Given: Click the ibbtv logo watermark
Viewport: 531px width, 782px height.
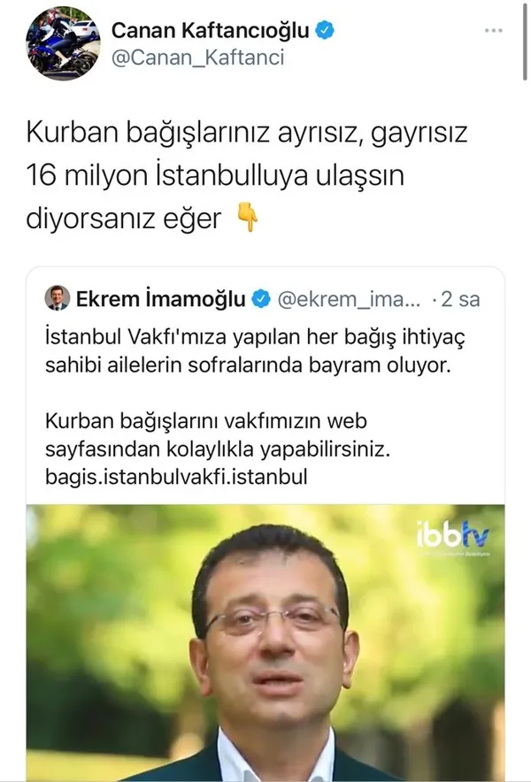Looking at the screenshot, I should [x=453, y=536].
